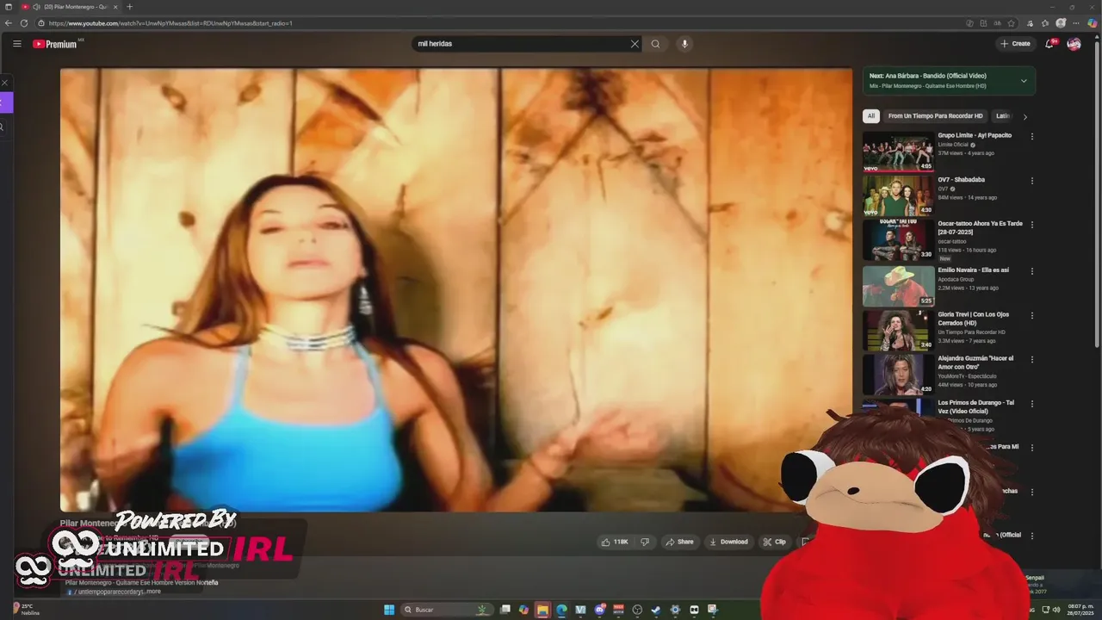Share the video
The height and width of the screenshot is (620, 1102).
point(679,542)
